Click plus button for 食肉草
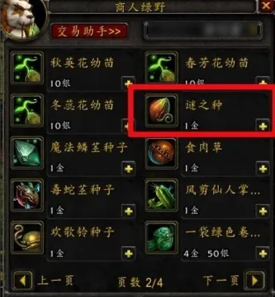This screenshot has height=297, width=275. point(263,169)
